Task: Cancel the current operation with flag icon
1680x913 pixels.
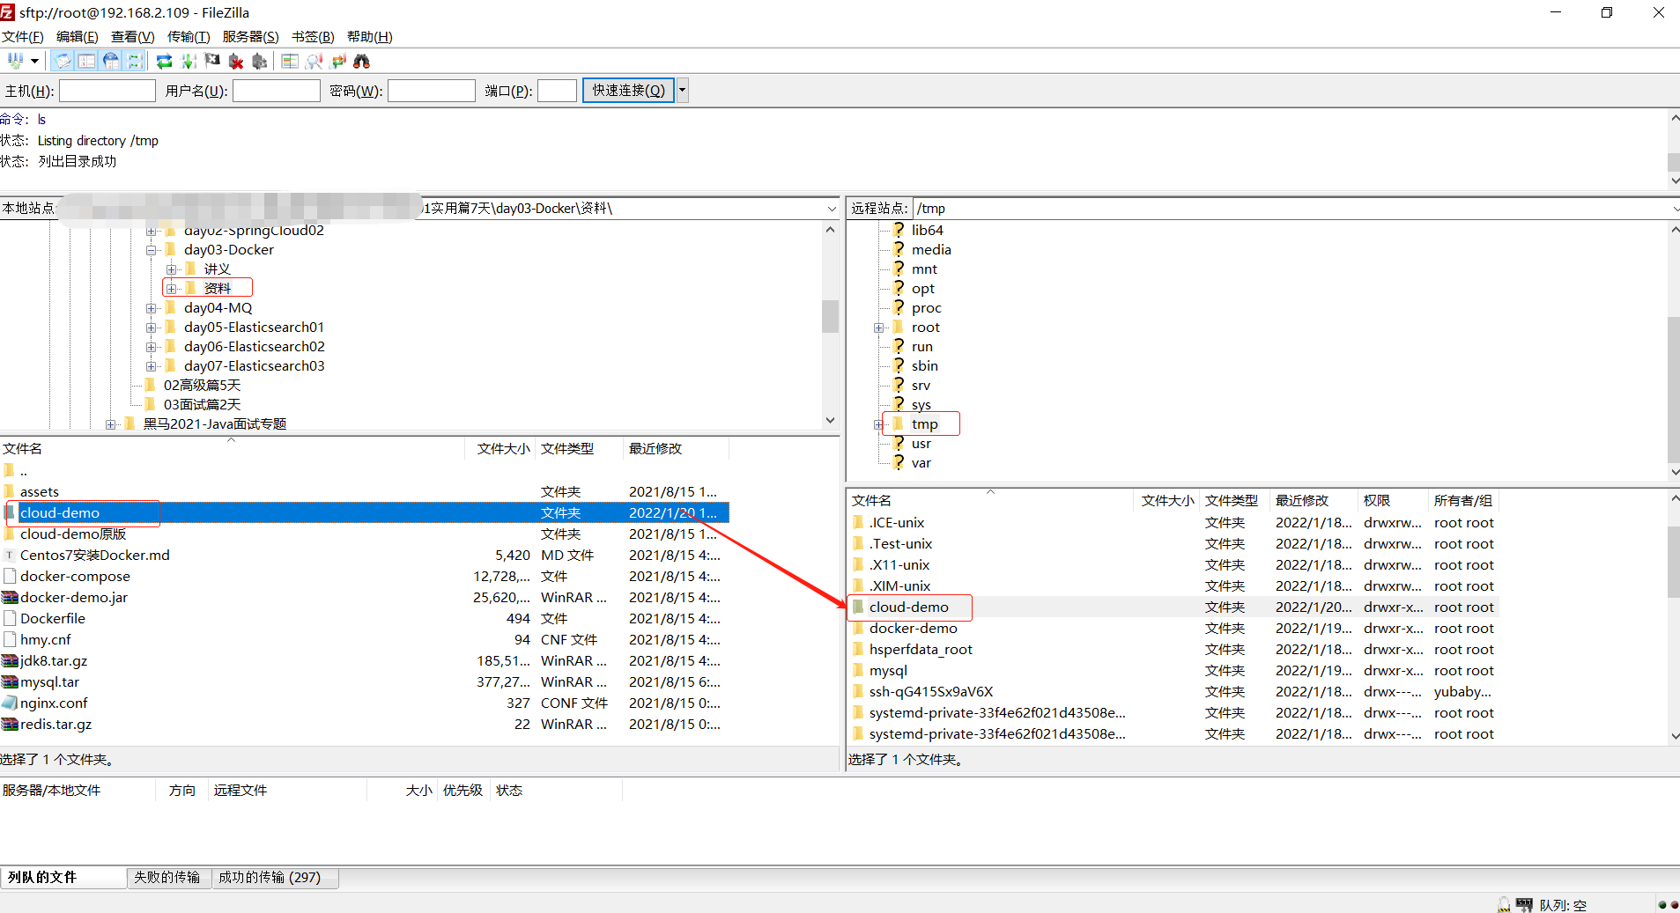Action: (x=212, y=61)
